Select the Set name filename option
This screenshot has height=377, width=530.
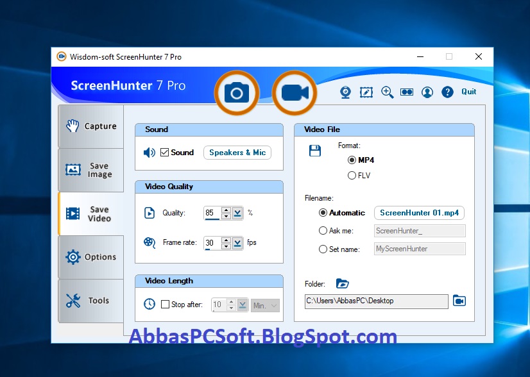coord(323,249)
